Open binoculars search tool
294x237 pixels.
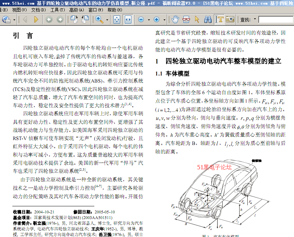tap(208, 19)
